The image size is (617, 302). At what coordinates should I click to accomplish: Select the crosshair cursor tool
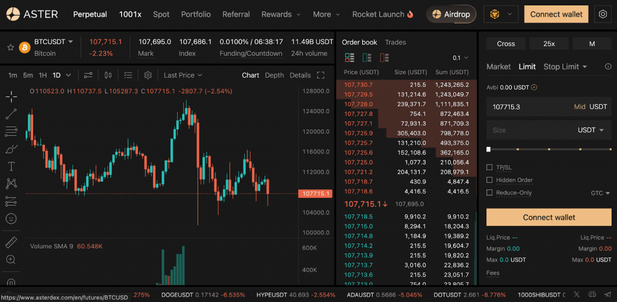tap(11, 96)
